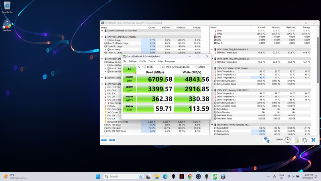Click the HWiNFO reset clock icon

(x=287, y=140)
